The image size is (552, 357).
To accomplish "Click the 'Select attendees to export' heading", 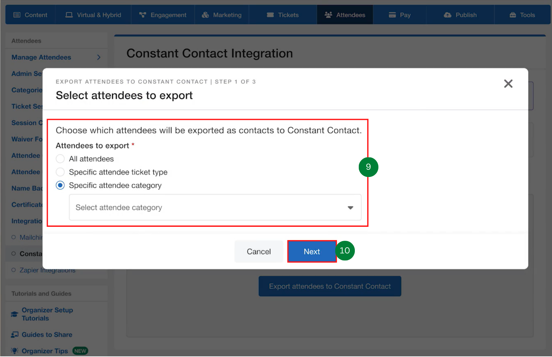I will coord(124,96).
